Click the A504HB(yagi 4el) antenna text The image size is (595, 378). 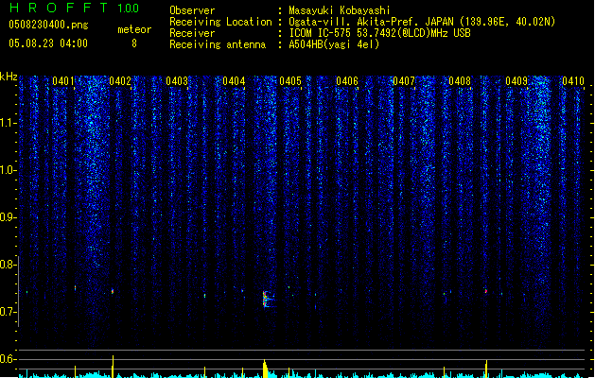[334, 44]
